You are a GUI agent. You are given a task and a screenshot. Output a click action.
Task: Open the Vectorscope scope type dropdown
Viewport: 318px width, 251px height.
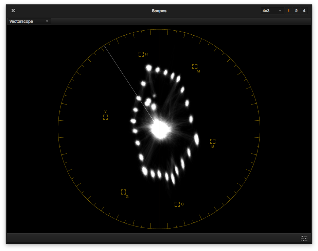(x=29, y=21)
